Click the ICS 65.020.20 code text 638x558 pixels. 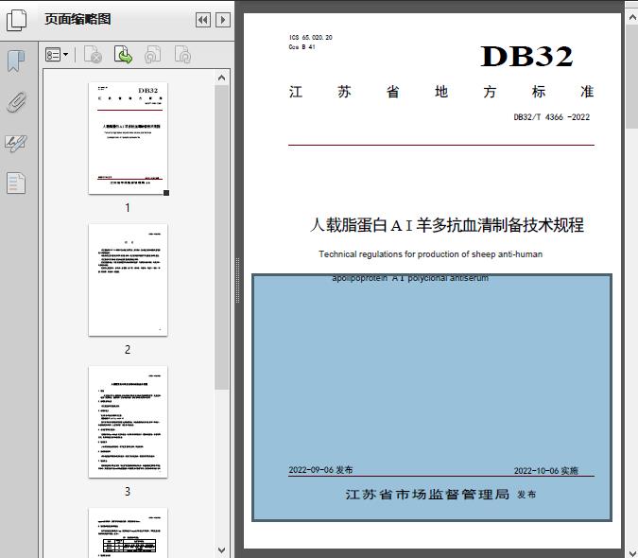pos(310,38)
